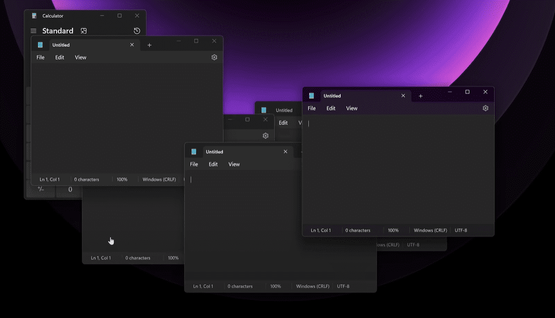Click settings gear in the rightmost Notepad window
555x318 pixels.
(485, 108)
